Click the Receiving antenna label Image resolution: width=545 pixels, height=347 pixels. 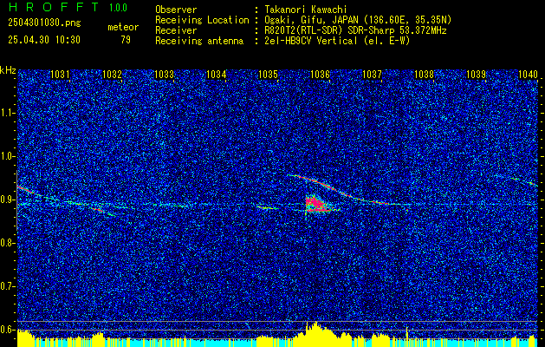[x=199, y=41]
